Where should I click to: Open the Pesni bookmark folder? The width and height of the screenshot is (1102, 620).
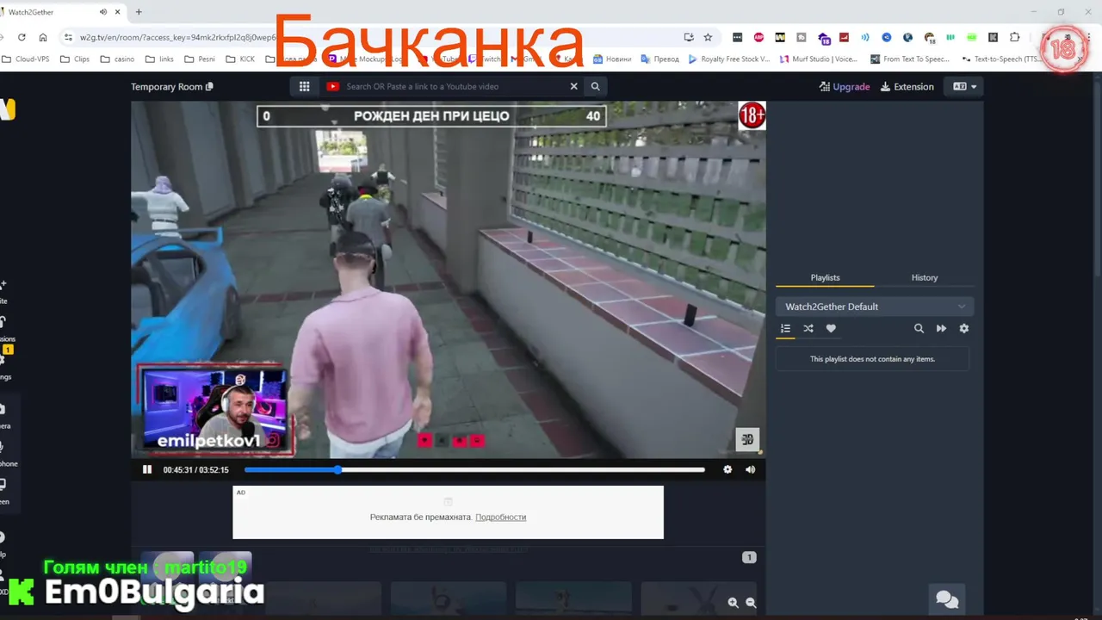click(x=198, y=59)
